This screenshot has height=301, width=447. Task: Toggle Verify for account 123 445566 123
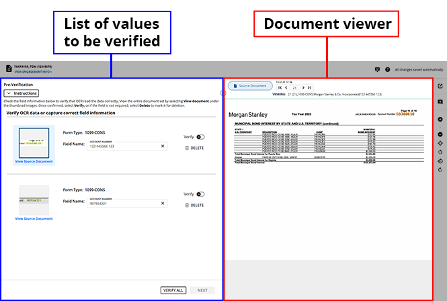point(201,137)
